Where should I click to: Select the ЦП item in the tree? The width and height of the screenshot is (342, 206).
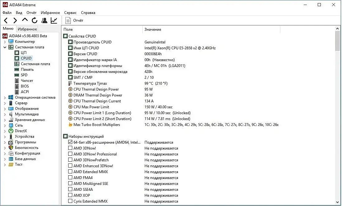24,53
